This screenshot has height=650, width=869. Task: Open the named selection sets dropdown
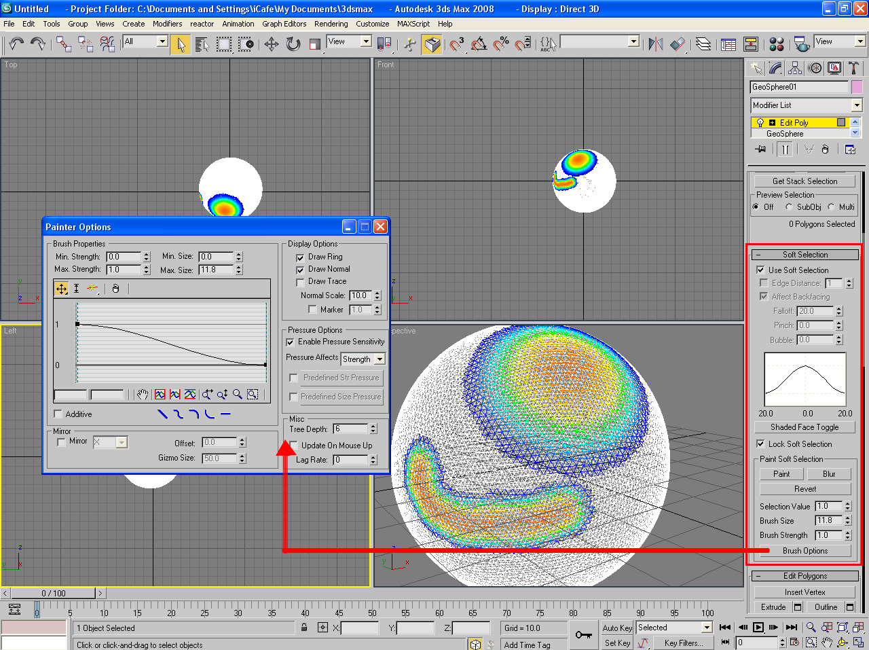click(633, 41)
